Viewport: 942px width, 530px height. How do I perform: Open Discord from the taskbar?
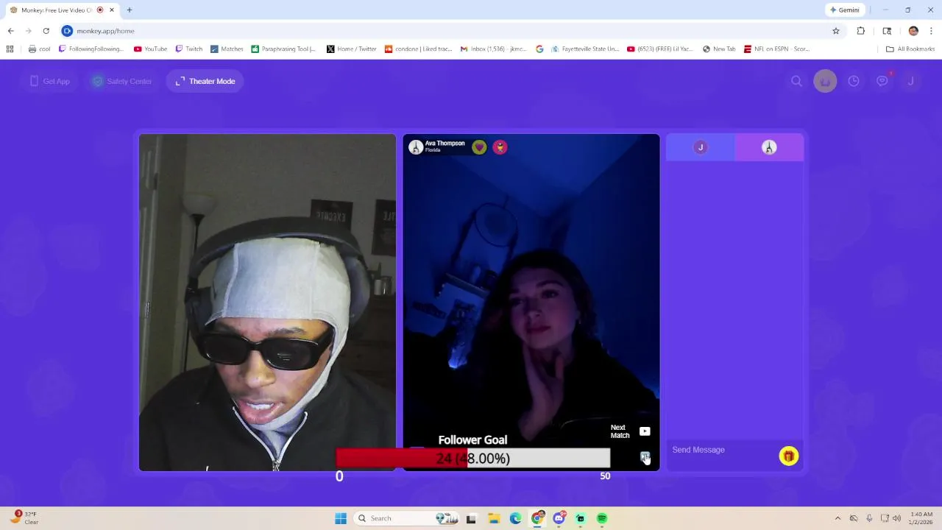click(x=559, y=518)
